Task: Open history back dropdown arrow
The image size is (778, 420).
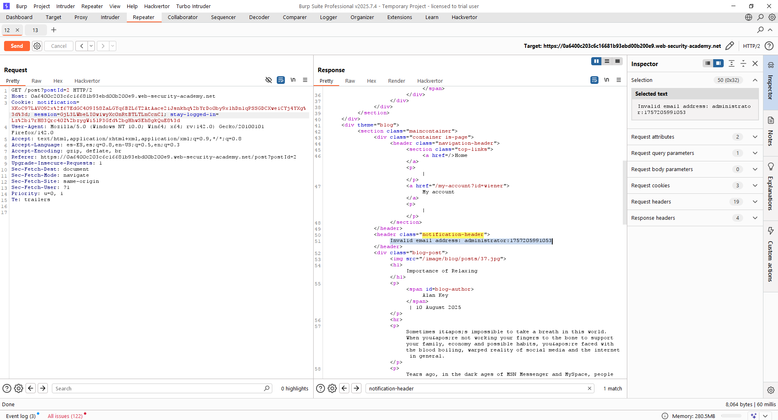Action: (91, 46)
